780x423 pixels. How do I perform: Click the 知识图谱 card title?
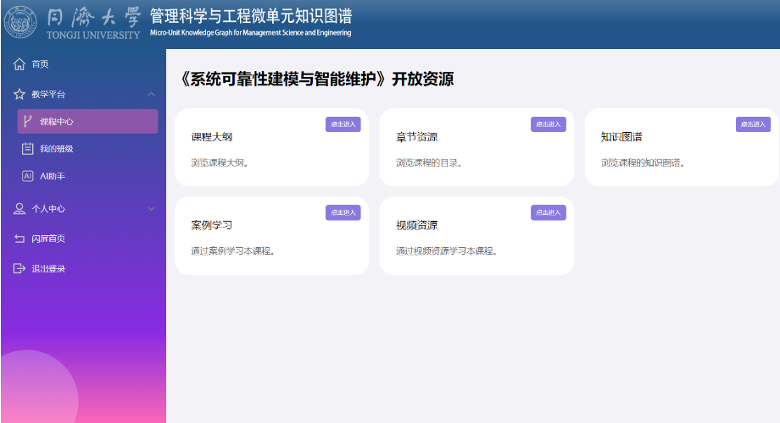(x=621, y=137)
